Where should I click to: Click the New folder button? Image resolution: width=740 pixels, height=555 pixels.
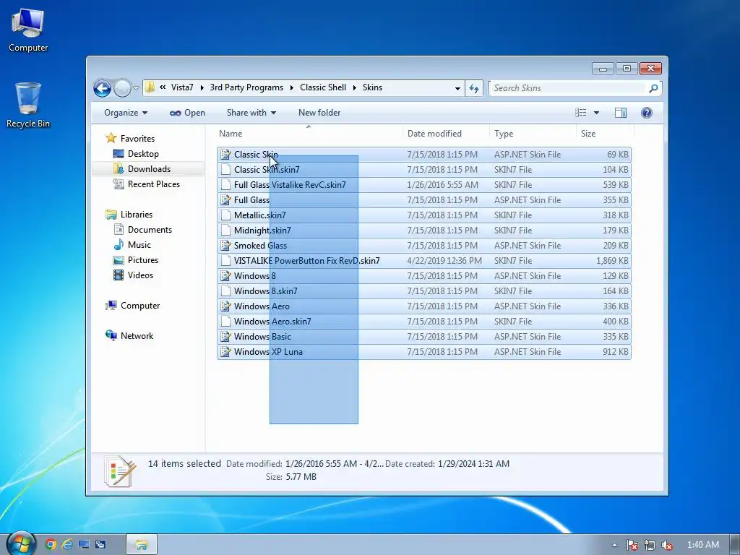coord(319,113)
